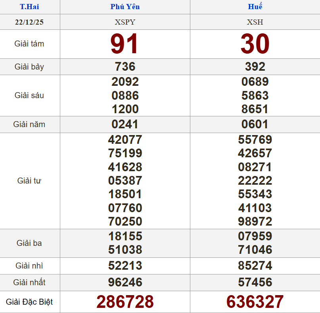Click special prize number 286728
The image size is (320, 313).
click(125, 302)
